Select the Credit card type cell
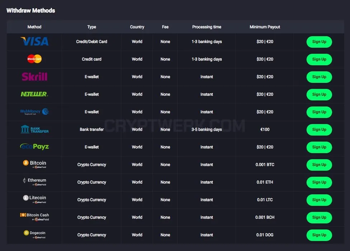 [x=92, y=59]
